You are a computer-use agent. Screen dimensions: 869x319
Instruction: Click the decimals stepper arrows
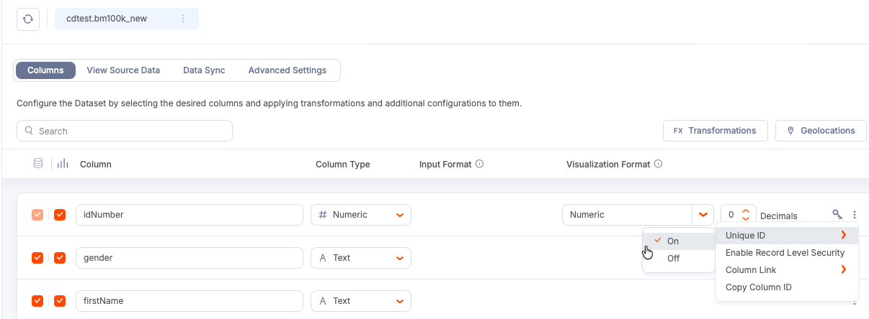(x=746, y=215)
